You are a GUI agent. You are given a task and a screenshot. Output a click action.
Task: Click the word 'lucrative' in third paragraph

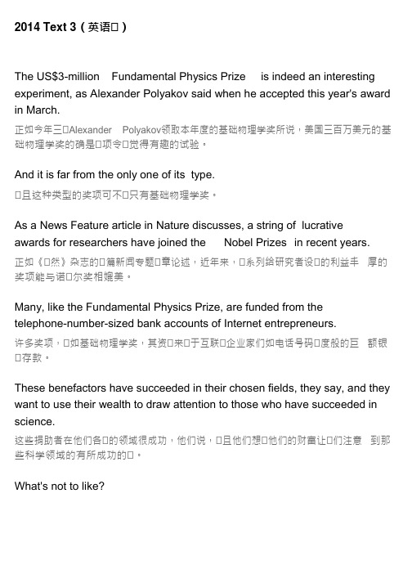(322, 226)
